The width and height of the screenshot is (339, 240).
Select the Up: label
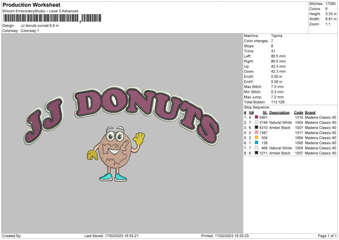(x=247, y=66)
